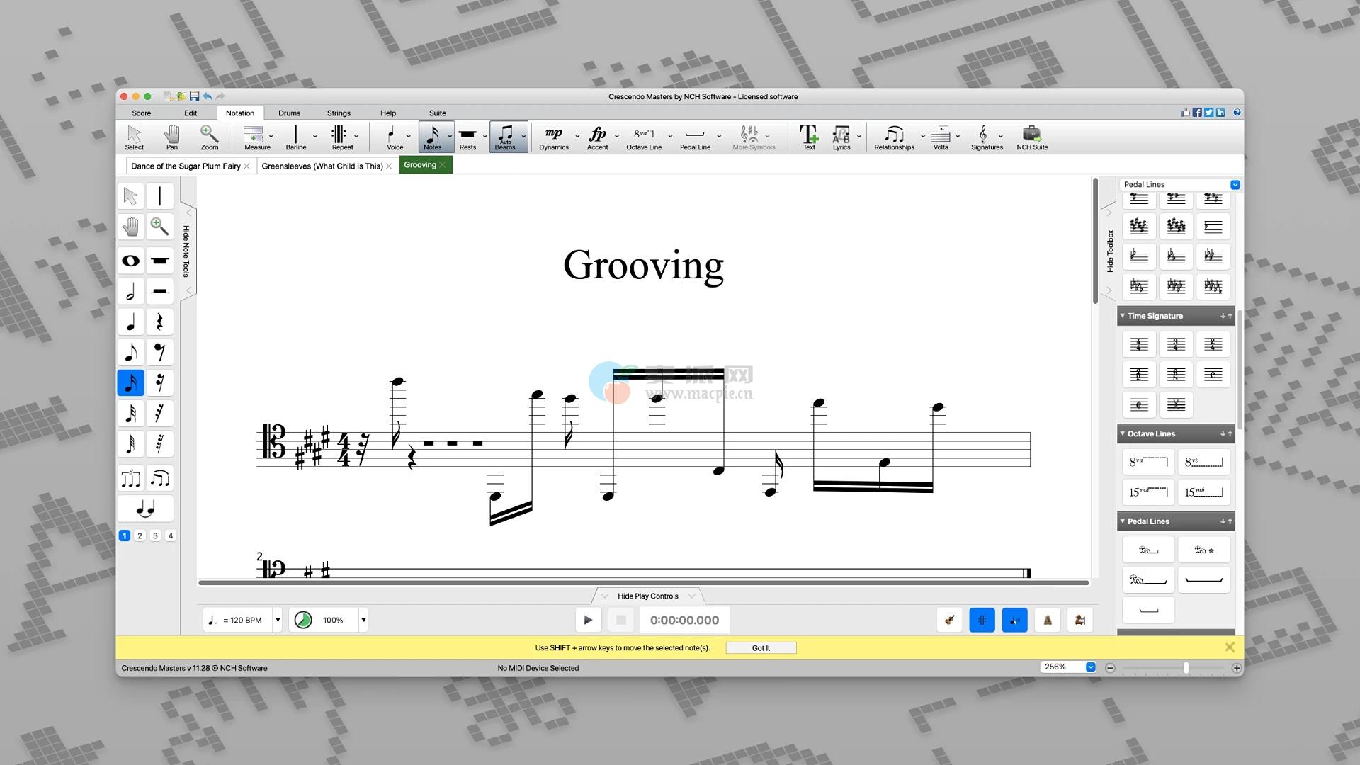Screen dimensions: 1360x765
Task: Collapse the Time Signature section
Action: pos(1123,316)
